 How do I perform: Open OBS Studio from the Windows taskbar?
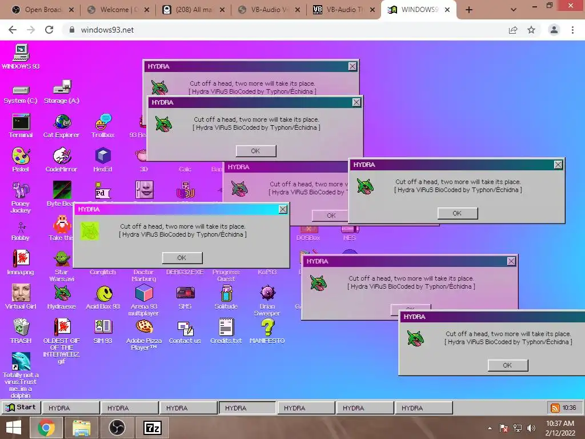pos(117,428)
